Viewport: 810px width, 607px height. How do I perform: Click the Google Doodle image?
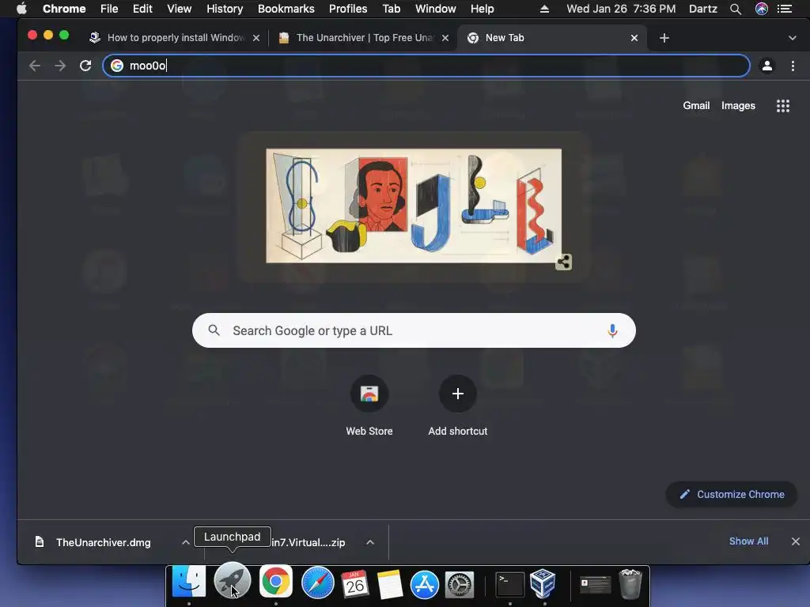coord(413,206)
